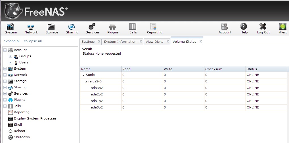Expand the Storage tree node
The image size is (289, 143).
[x=5, y=81]
